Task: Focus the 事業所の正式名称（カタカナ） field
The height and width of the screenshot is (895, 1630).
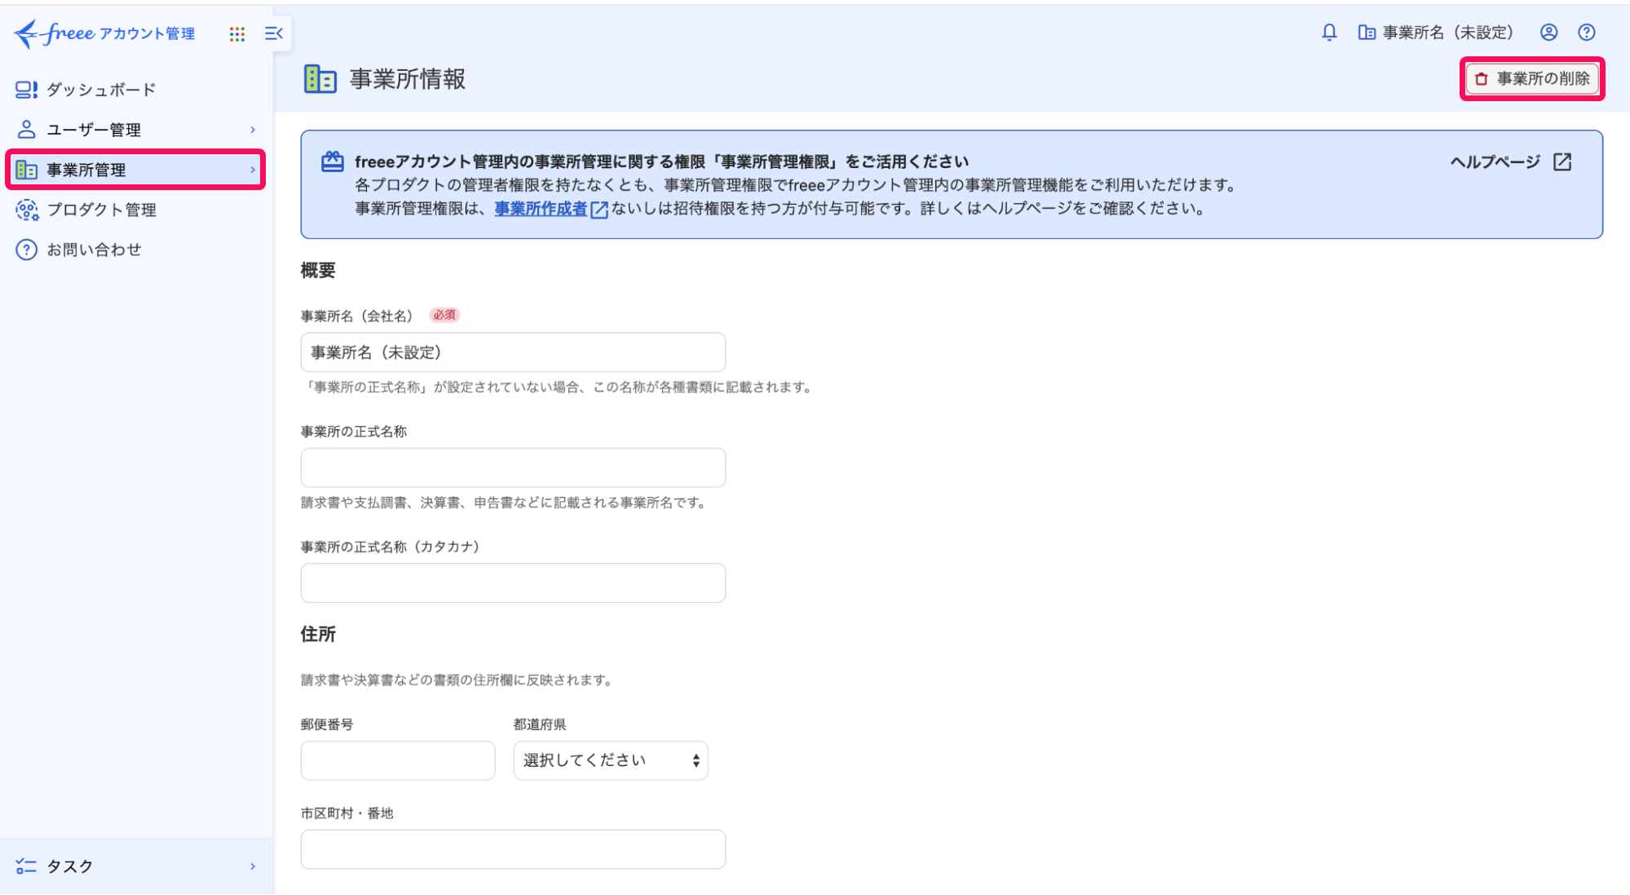Action: (x=513, y=583)
